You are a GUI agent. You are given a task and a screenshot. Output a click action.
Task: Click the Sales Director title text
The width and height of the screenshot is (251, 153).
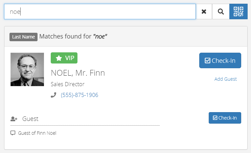click(x=68, y=84)
